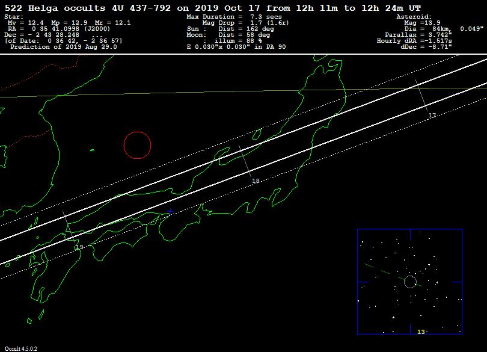The width and height of the screenshot is (487, 352).
Task: Click the 'illum = 88 %' text
Action: pos(238,41)
